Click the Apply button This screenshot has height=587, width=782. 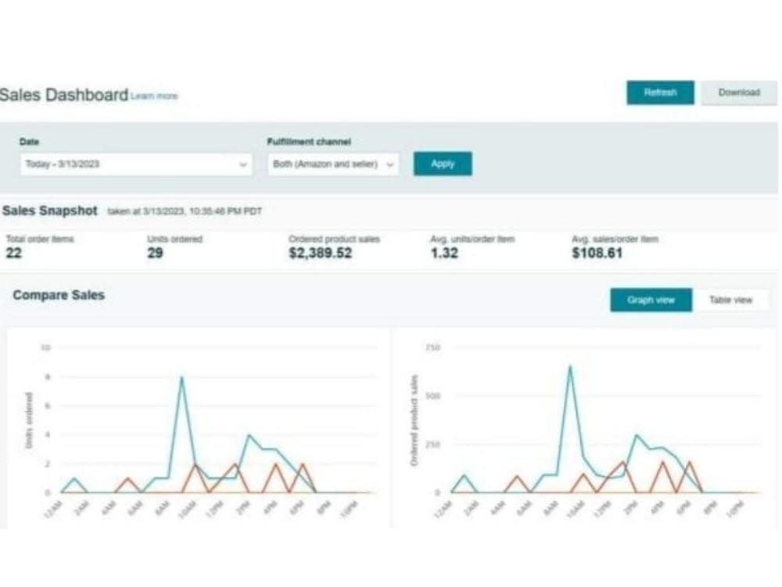click(443, 164)
